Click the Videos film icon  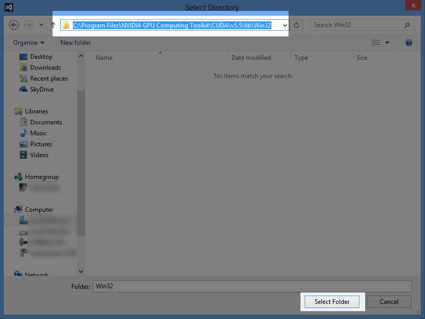pos(23,155)
